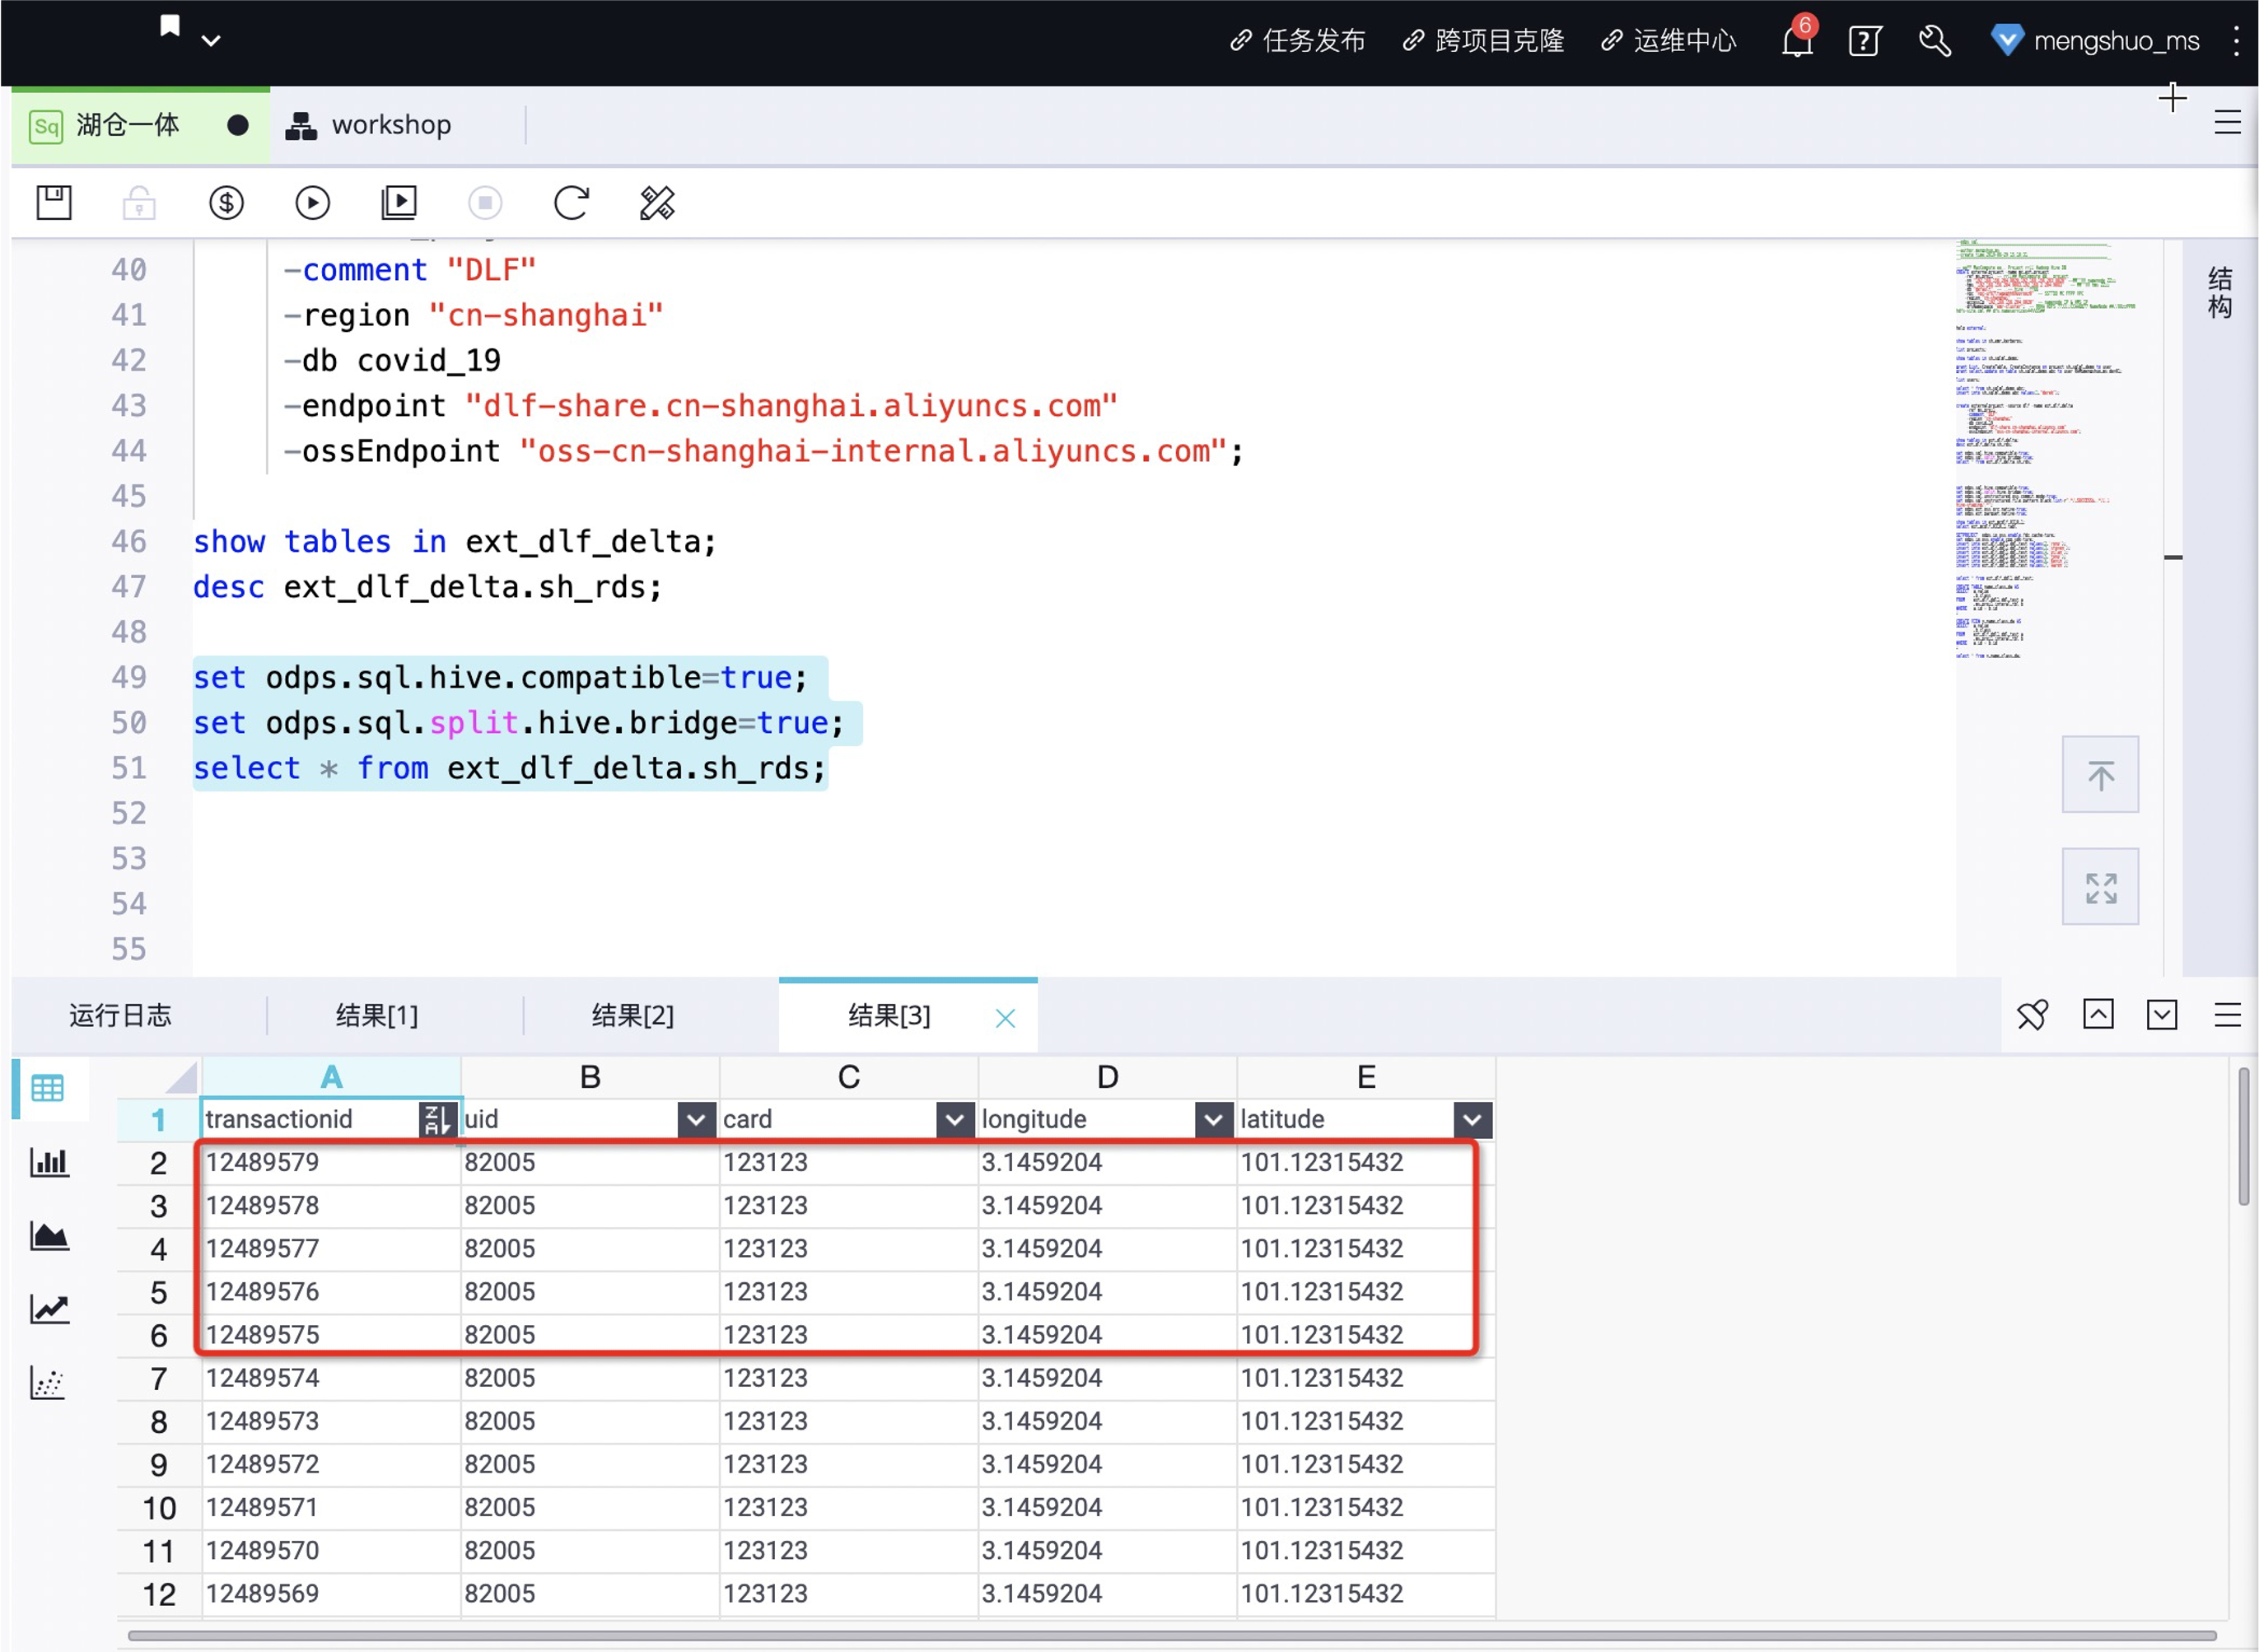The height and width of the screenshot is (1652, 2259).
Task: Switch to the 结果[1] tab
Action: coord(377,1016)
